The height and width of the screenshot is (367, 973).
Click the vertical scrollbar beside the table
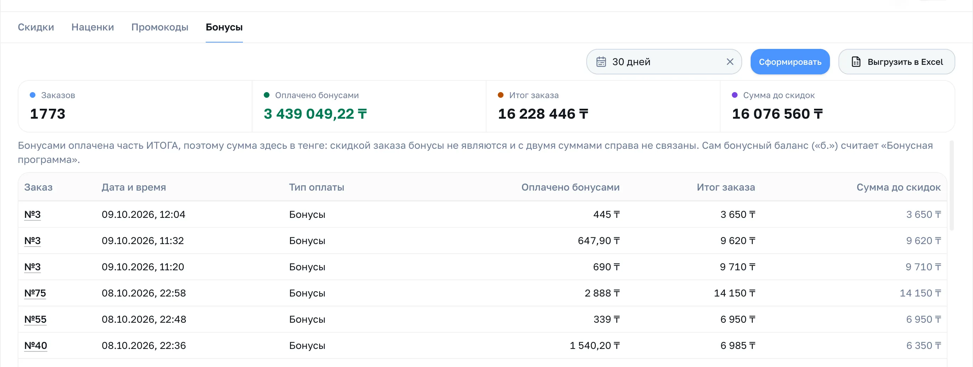click(x=951, y=185)
